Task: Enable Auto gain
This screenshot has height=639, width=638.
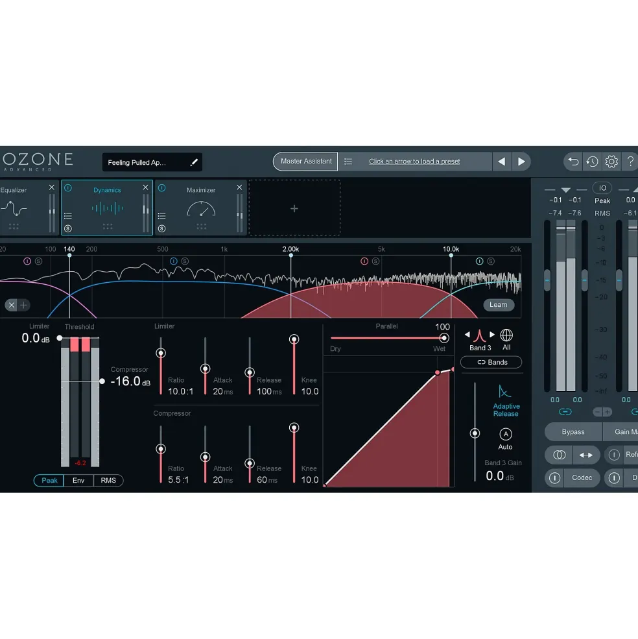Action: 506,435
